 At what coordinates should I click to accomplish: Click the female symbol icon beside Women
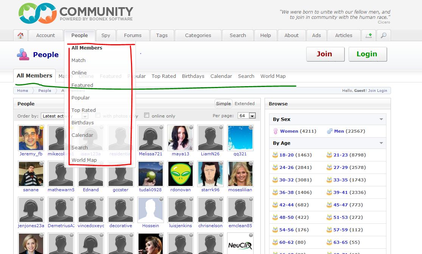pyautogui.click(x=276, y=131)
